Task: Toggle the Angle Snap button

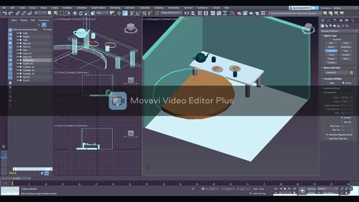Action: [x=138, y=13]
